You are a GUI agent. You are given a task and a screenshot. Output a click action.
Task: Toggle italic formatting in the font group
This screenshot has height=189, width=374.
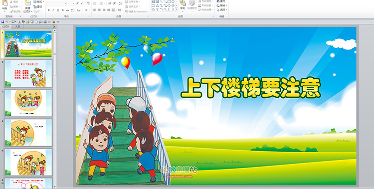[53, 10]
